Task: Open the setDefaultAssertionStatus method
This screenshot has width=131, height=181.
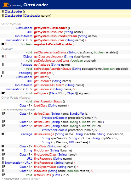Action: point(52,61)
